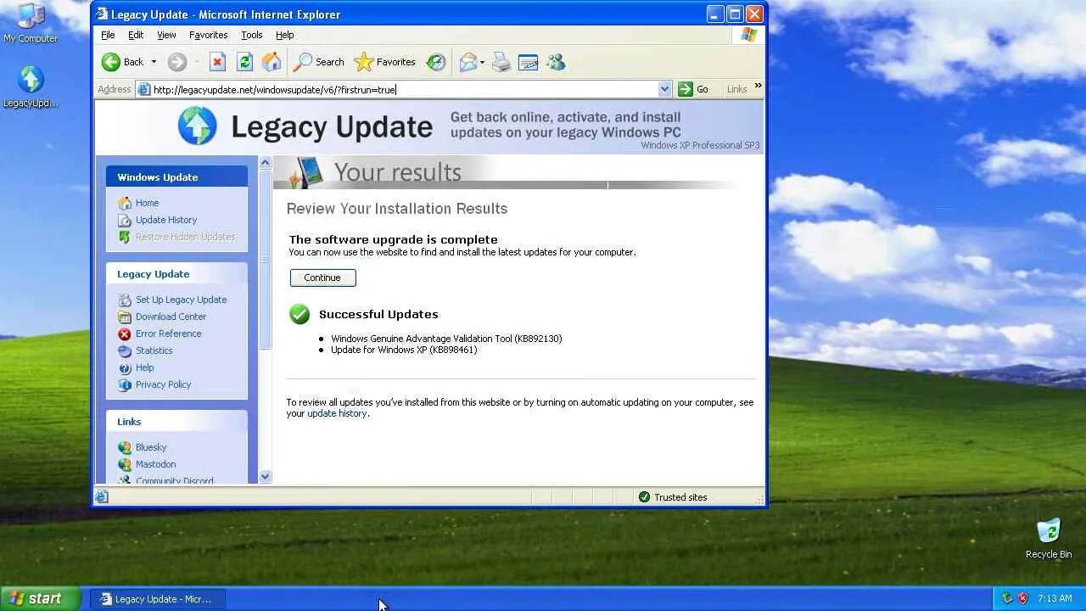Expand the Mail button dropdown arrow
This screenshot has height=611, width=1086.
(482, 62)
